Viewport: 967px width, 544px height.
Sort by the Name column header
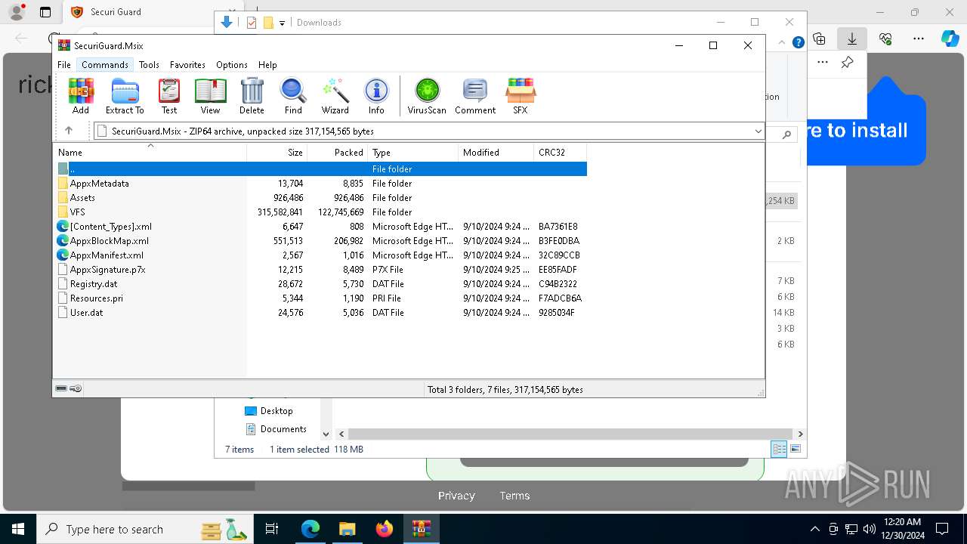point(150,152)
